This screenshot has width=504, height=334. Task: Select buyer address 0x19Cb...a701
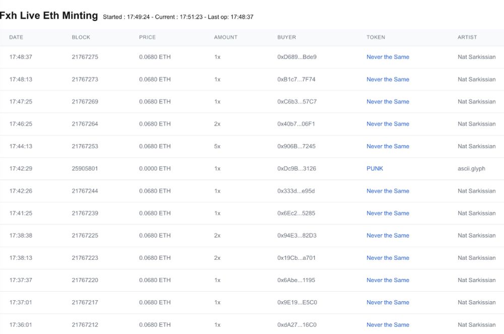[297, 258]
